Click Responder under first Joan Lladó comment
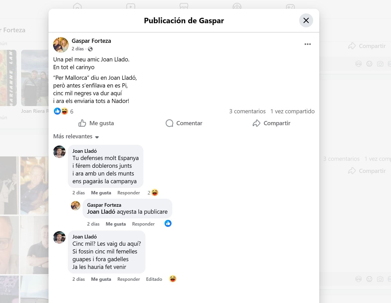The width and height of the screenshot is (391, 303). point(128,193)
